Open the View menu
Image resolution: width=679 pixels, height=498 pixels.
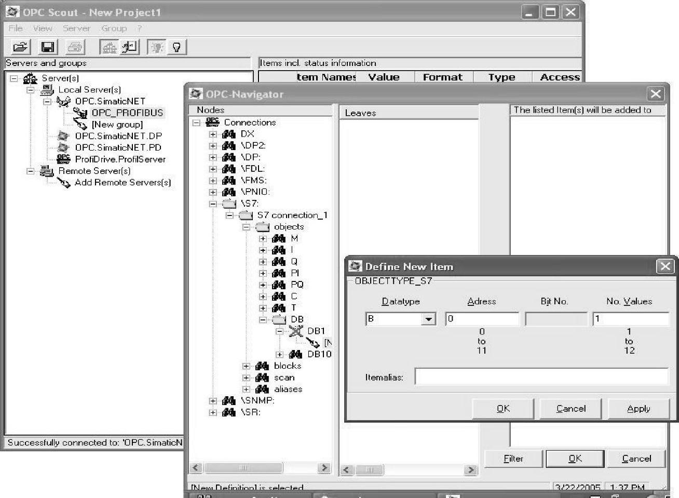coord(43,28)
